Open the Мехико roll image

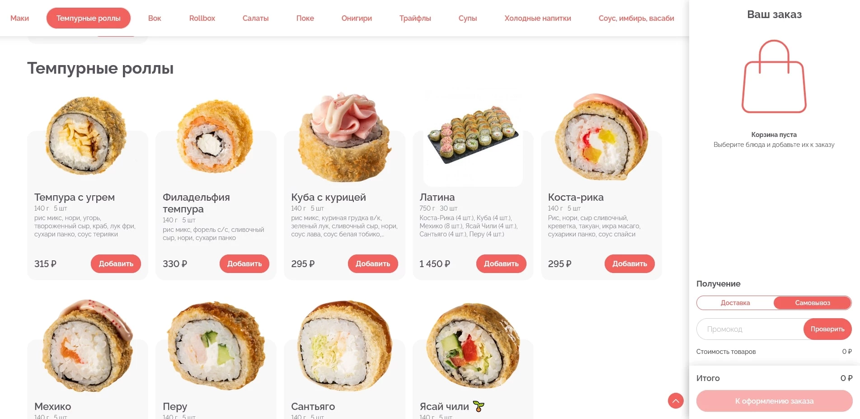87,345
